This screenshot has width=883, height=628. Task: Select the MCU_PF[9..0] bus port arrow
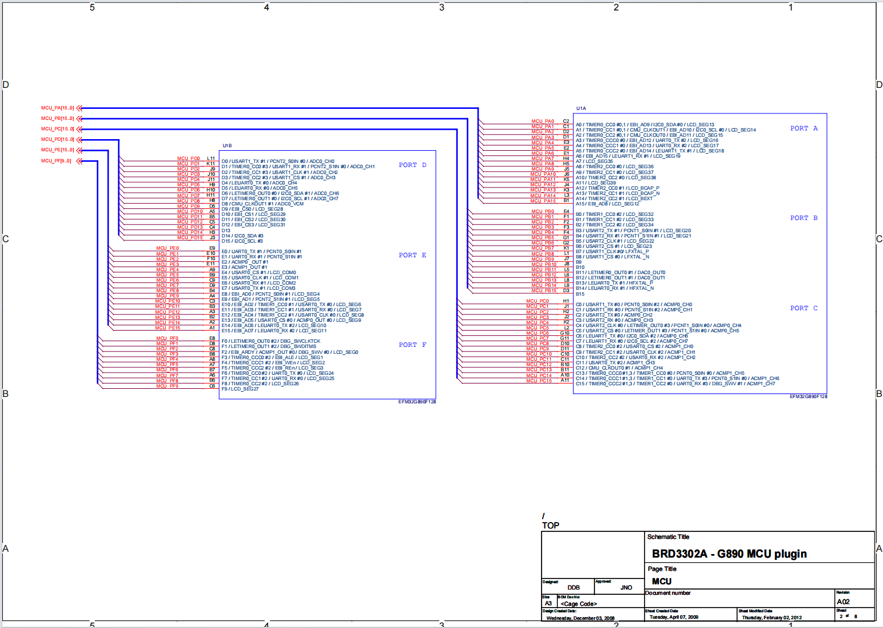pyautogui.click(x=79, y=161)
